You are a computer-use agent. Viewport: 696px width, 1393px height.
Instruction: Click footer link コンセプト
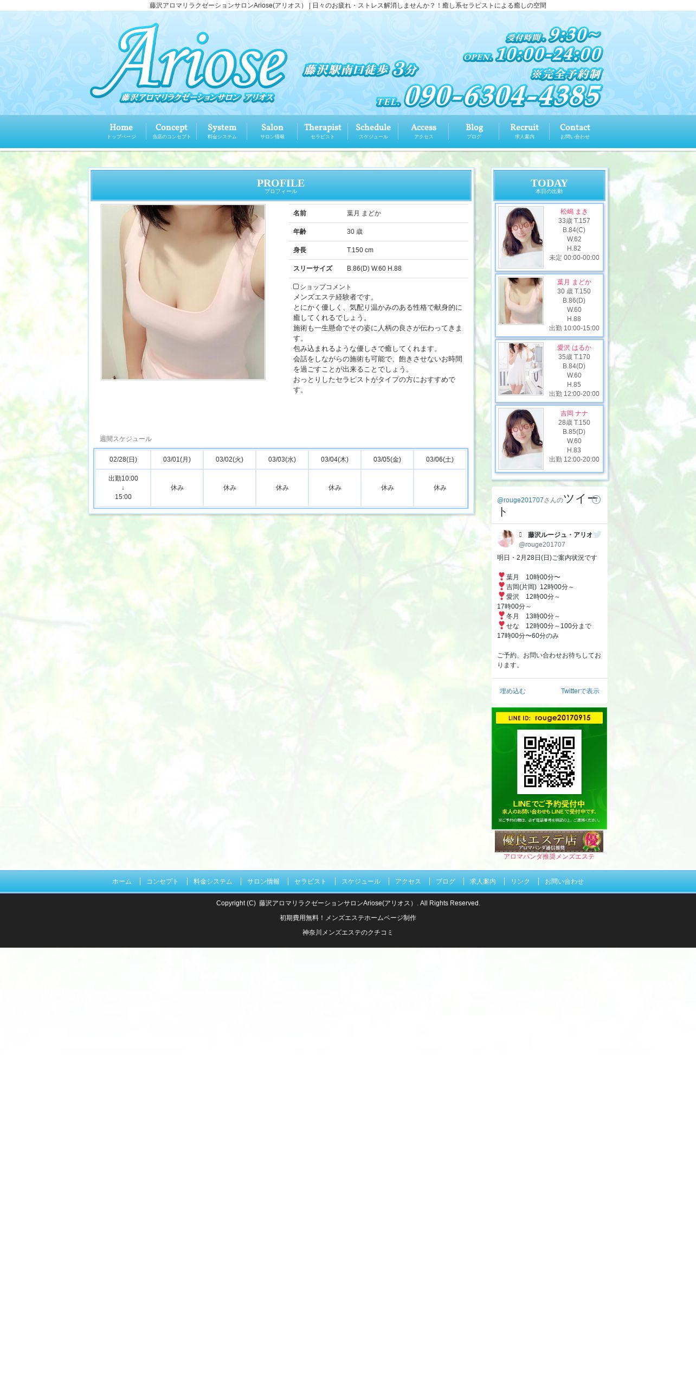click(x=163, y=881)
